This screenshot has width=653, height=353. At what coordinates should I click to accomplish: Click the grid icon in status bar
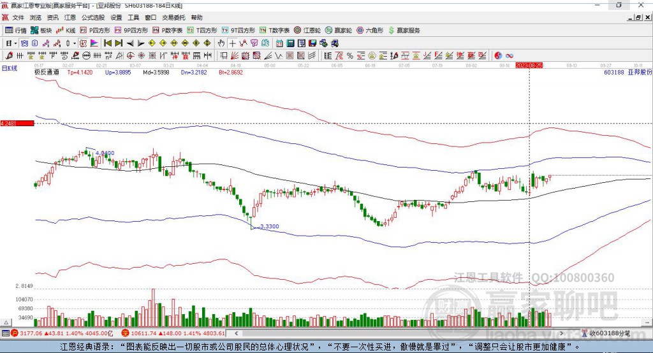point(5,333)
